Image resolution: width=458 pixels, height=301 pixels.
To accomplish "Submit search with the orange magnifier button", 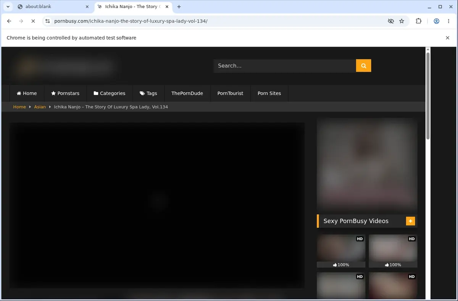I will pyautogui.click(x=363, y=66).
